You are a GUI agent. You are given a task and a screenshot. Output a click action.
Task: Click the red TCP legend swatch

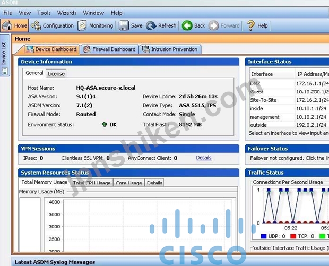pyautogui.click(x=293, y=236)
